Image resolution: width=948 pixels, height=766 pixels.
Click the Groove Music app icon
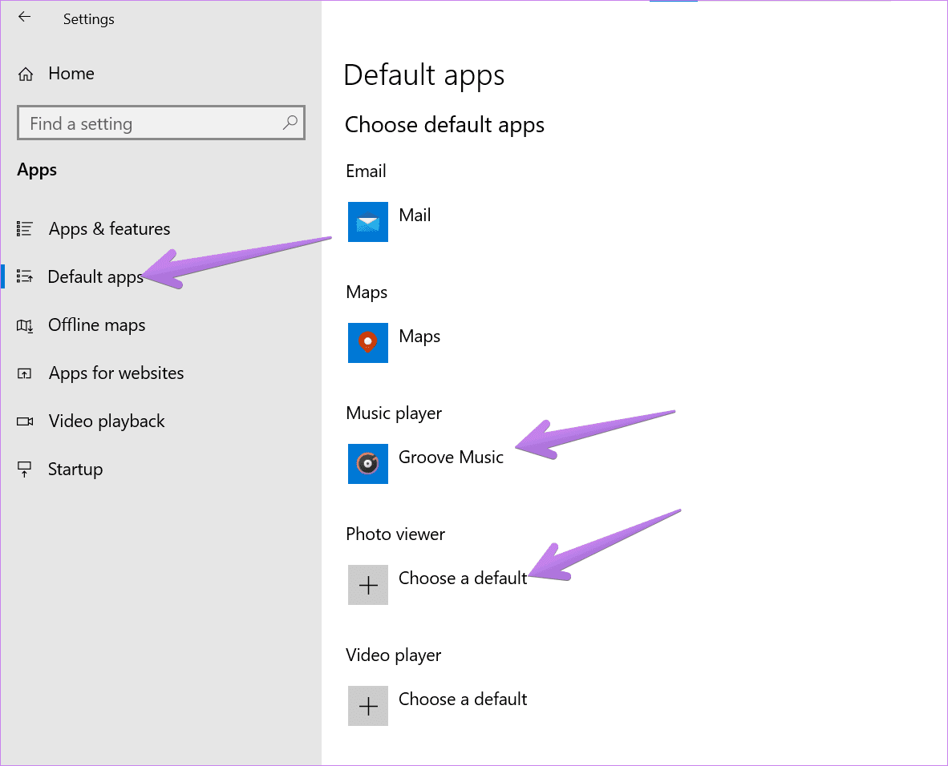368,464
